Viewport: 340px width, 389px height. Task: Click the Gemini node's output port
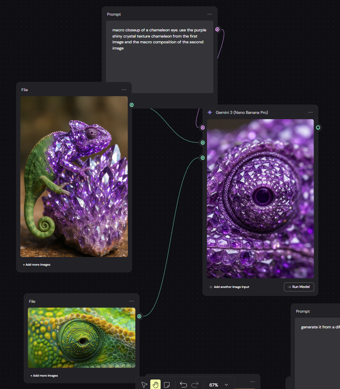click(318, 127)
